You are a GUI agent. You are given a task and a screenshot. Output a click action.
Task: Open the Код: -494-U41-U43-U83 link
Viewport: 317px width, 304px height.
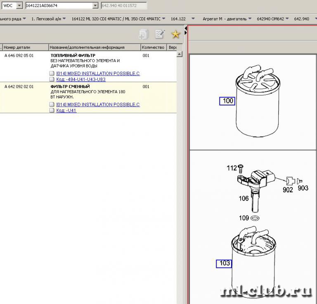pyautogui.click(x=80, y=79)
